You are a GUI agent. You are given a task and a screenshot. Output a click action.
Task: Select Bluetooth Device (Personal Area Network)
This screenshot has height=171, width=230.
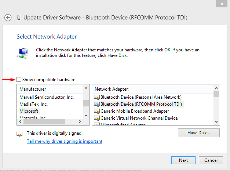(x=141, y=97)
